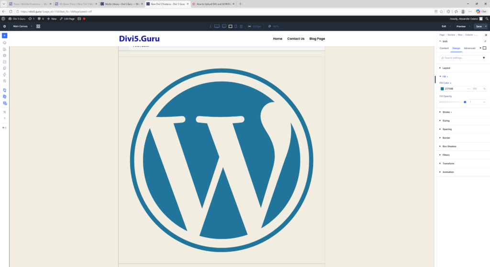Click the Fill Color swatch
This screenshot has height=267, width=490.
[442, 89]
